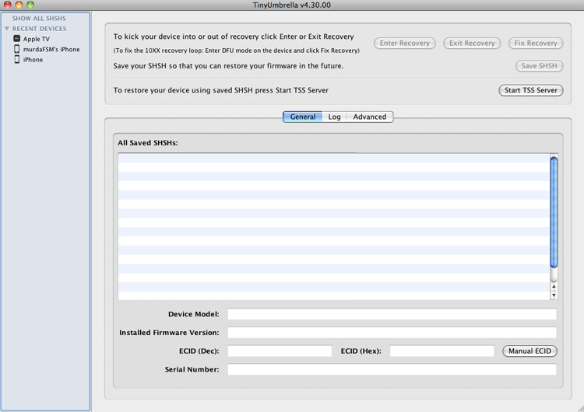This screenshot has width=584, height=412.
Task: Open the Manual ECID dialog
Action: [x=529, y=351]
